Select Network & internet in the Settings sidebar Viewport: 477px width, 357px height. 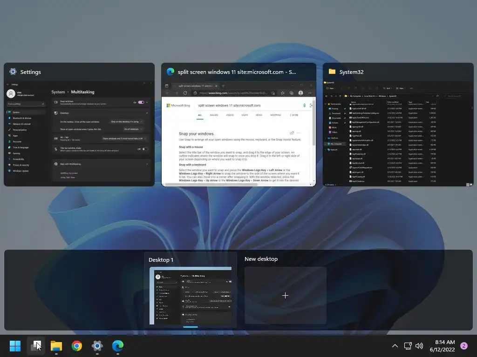(26, 124)
